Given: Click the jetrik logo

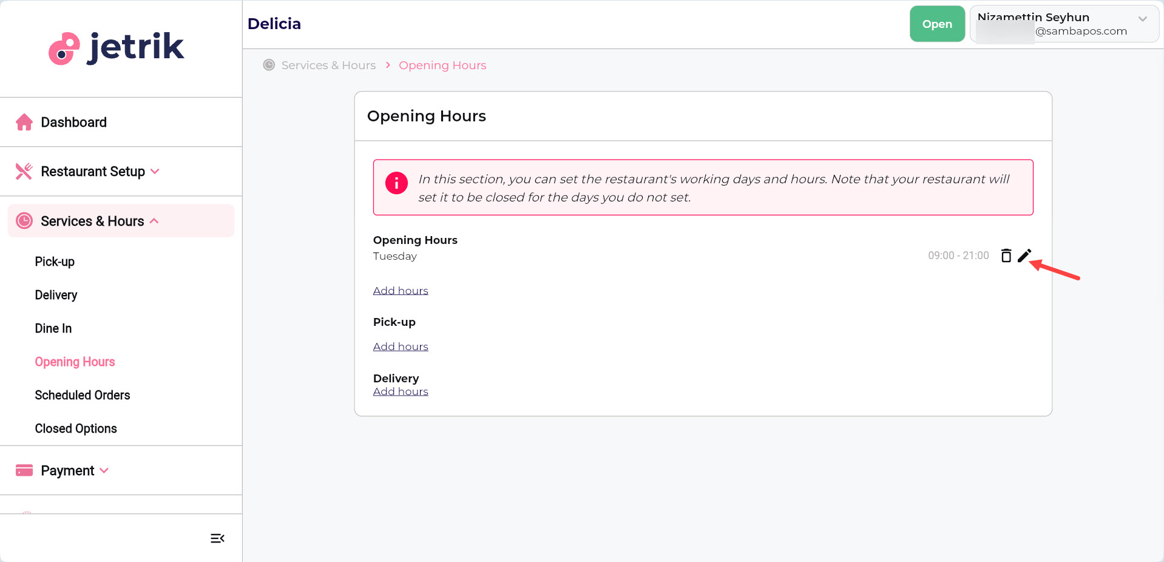Looking at the screenshot, I should click(115, 47).
